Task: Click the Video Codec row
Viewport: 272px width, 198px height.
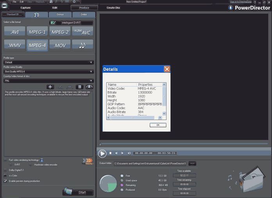Action: 134,88
